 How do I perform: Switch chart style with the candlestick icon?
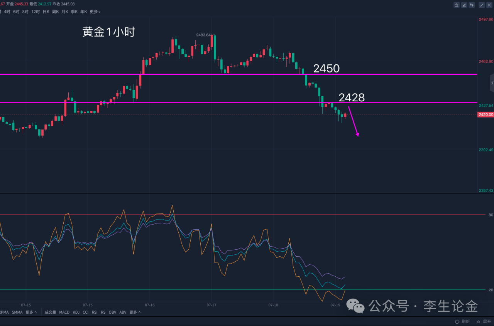(x=472, y=5)
